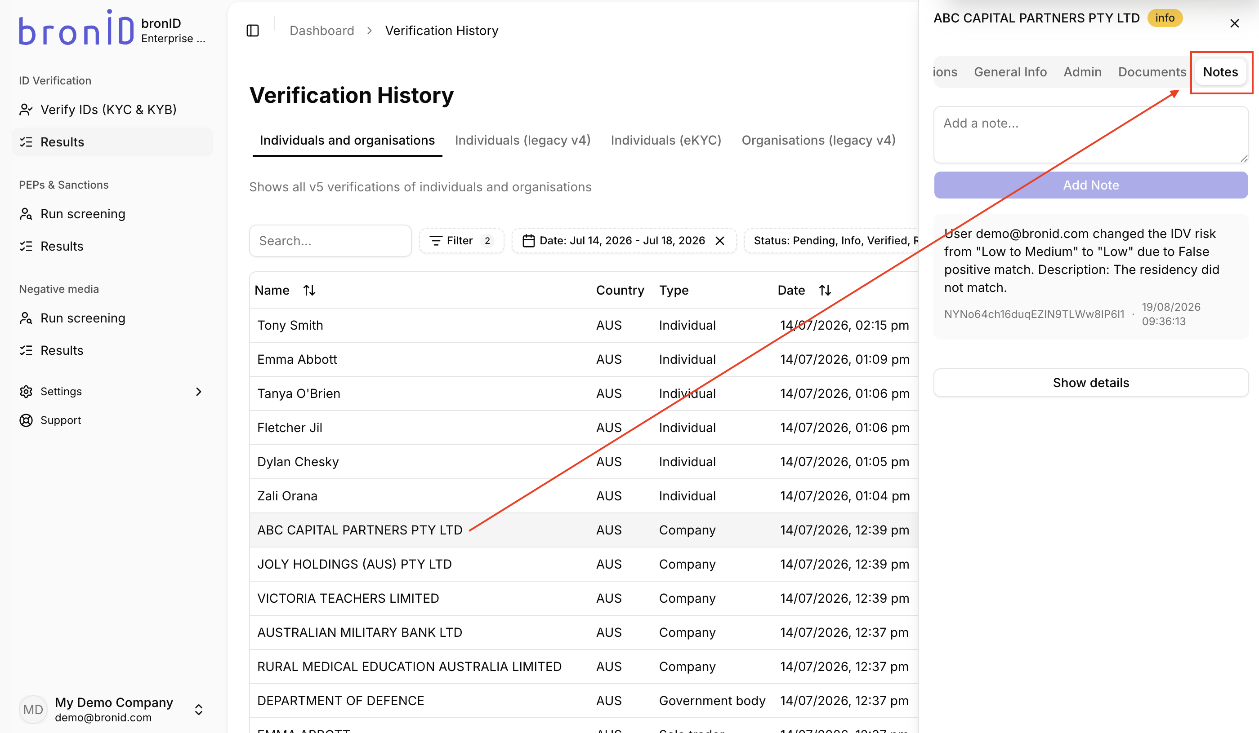This screenshot has height=733, width=1259.
Task: Click the Settings gear icon
Action: point(26,392)
